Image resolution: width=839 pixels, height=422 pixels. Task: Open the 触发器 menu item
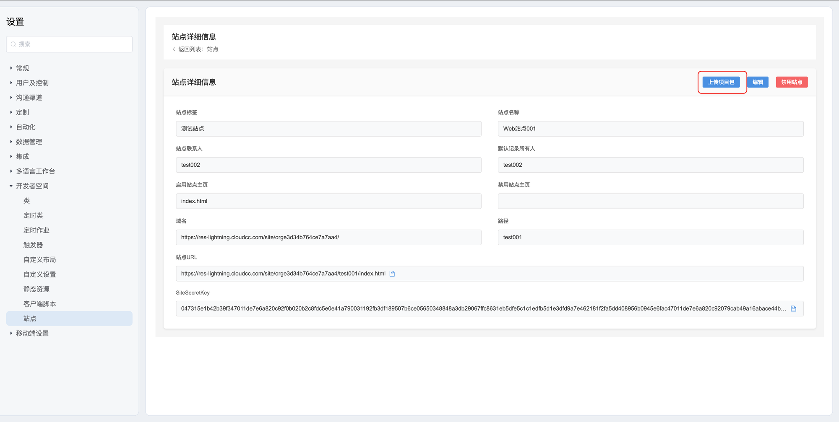pyautogui.click(x=33, y=245)
